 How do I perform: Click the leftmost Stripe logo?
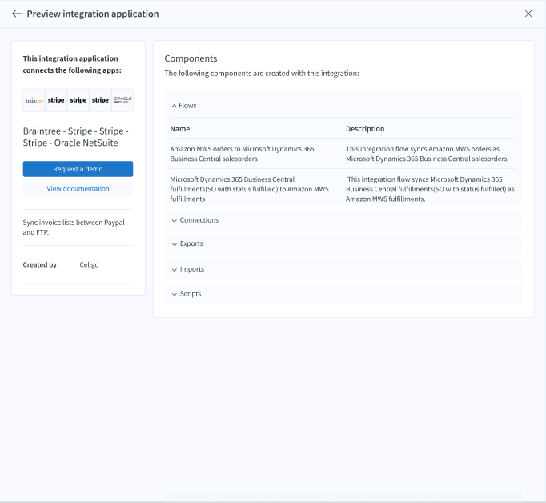(x=56, y=100)
